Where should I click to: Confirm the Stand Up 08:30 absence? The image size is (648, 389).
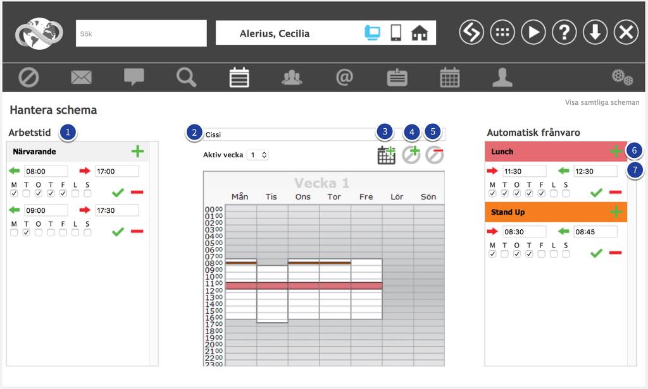click(x=596, y=253)
